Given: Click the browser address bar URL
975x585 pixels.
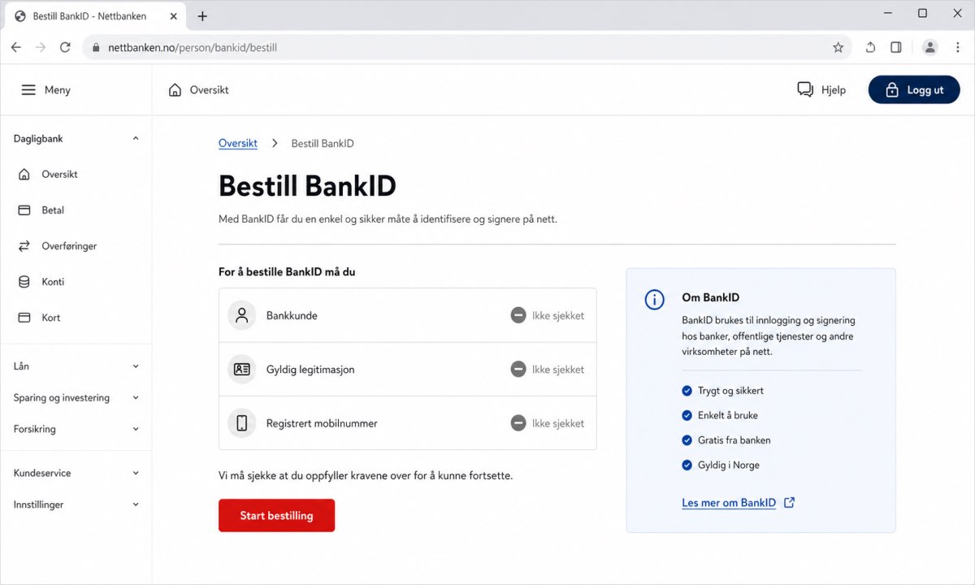Looking at the screenshot, I should click(193, 48).
